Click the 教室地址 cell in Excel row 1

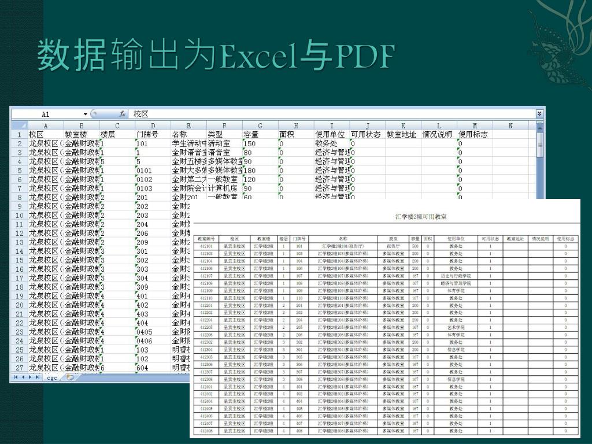403,134
